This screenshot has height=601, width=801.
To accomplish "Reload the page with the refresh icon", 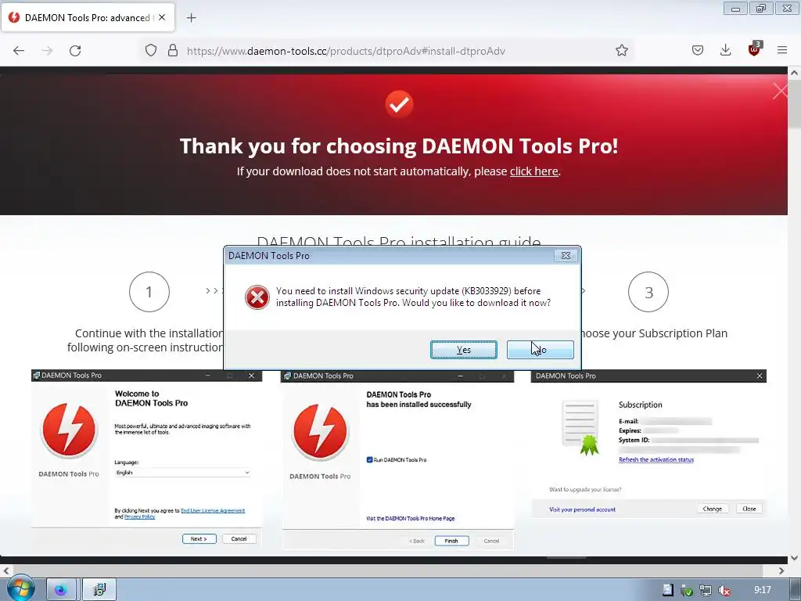I will click(x=75, y=51).
